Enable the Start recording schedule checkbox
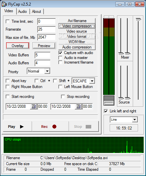The image size is (146, 176). [x=8, y=97]
